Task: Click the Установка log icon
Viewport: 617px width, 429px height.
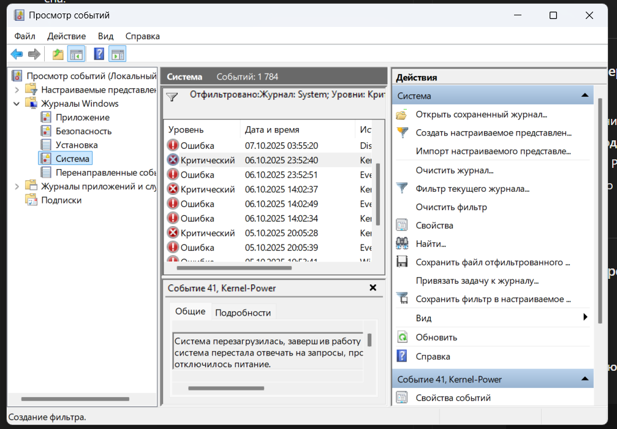Action: click(x=46, y=145)
